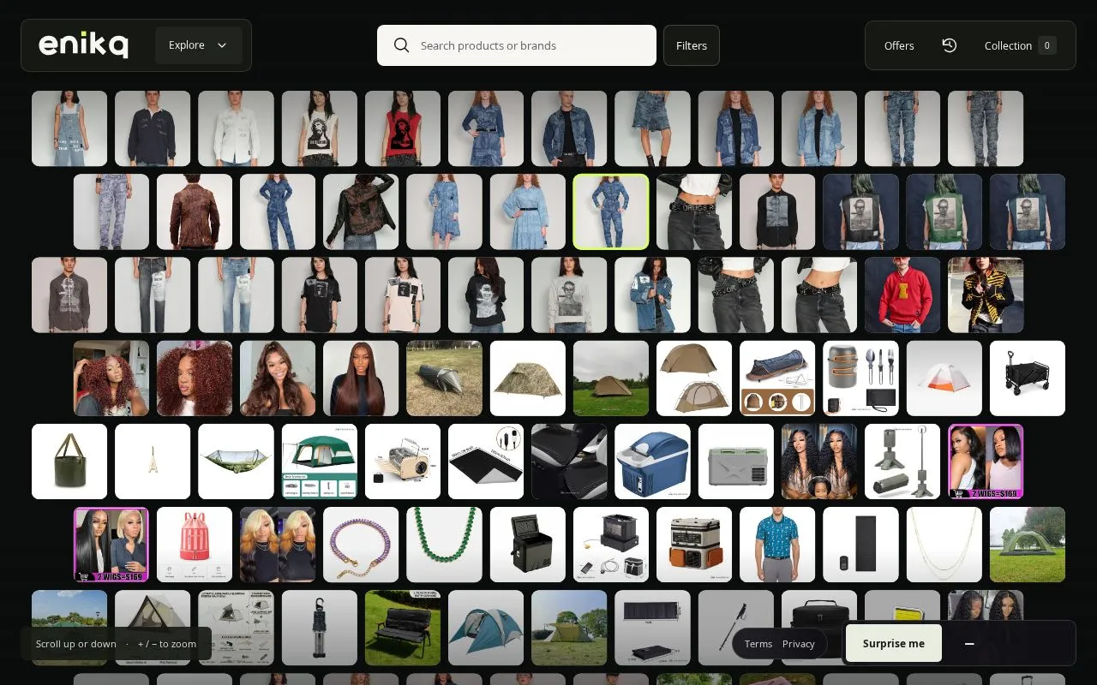This screenshot has width=1097, height=685.
Task: Open the blonde wigs pair thumbnail
Action: [278, 544]
